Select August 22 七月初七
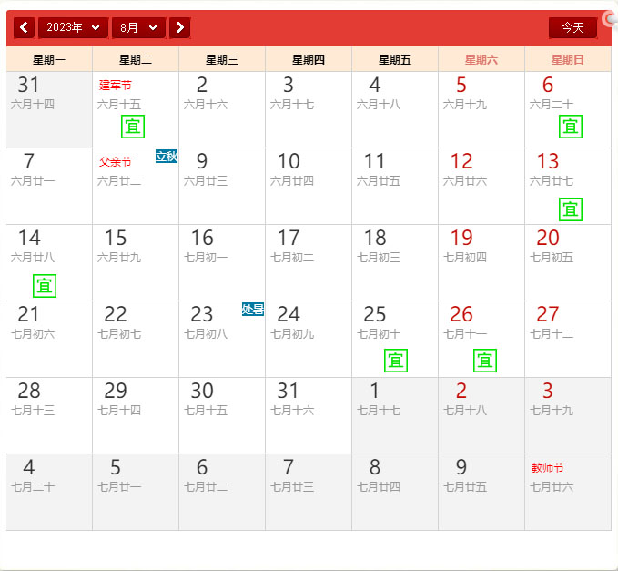Screen dimensions: 618x571 pos(136,339)
